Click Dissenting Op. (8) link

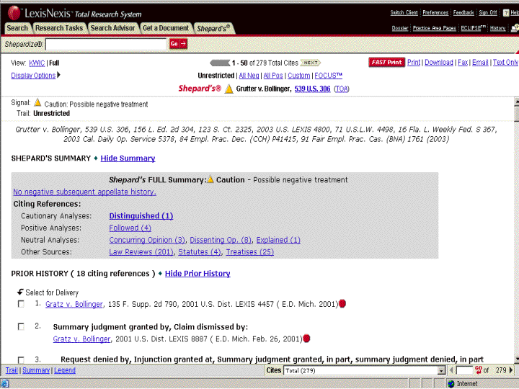(x=221, y=240)
